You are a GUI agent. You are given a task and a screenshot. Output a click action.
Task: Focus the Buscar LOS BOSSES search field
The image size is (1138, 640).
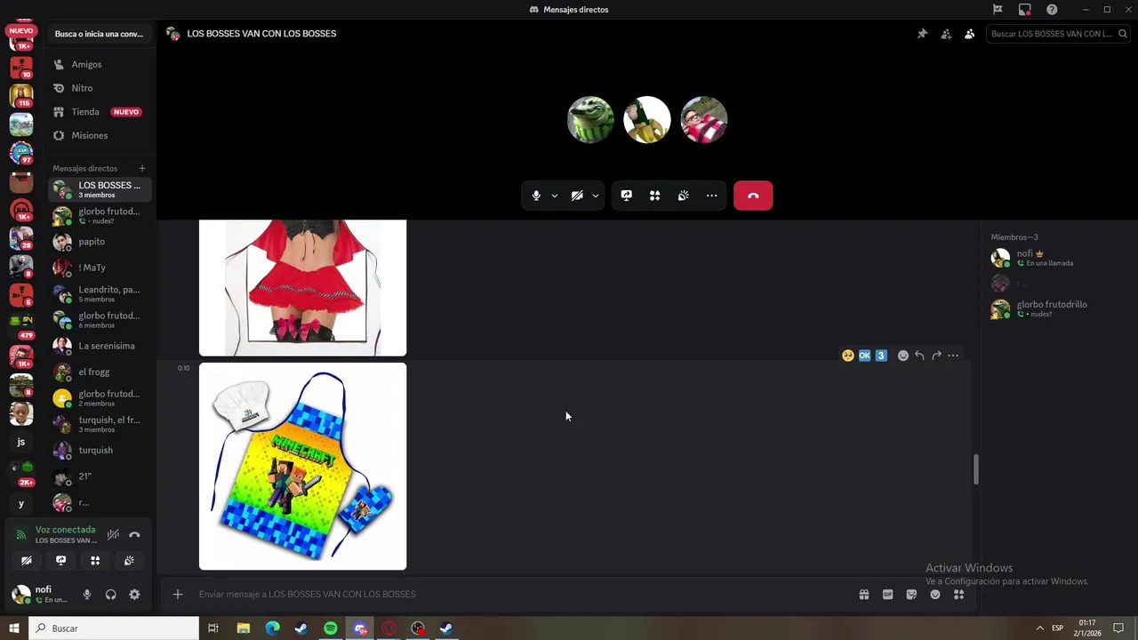(1058, 34)
